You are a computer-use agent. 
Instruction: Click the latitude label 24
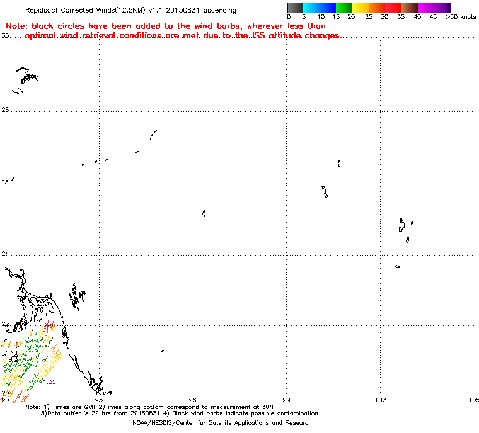pos(5,254)
